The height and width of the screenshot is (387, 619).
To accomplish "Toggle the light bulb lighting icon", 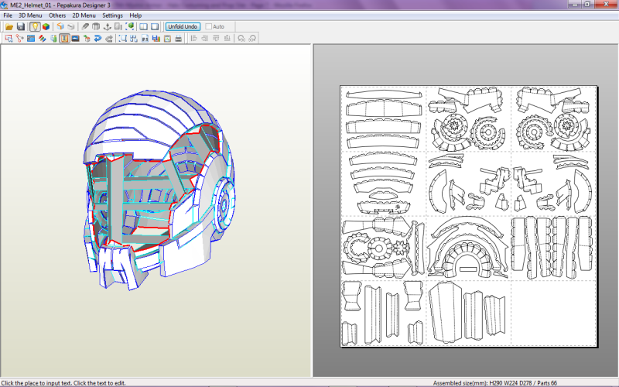I will point(35,26).
